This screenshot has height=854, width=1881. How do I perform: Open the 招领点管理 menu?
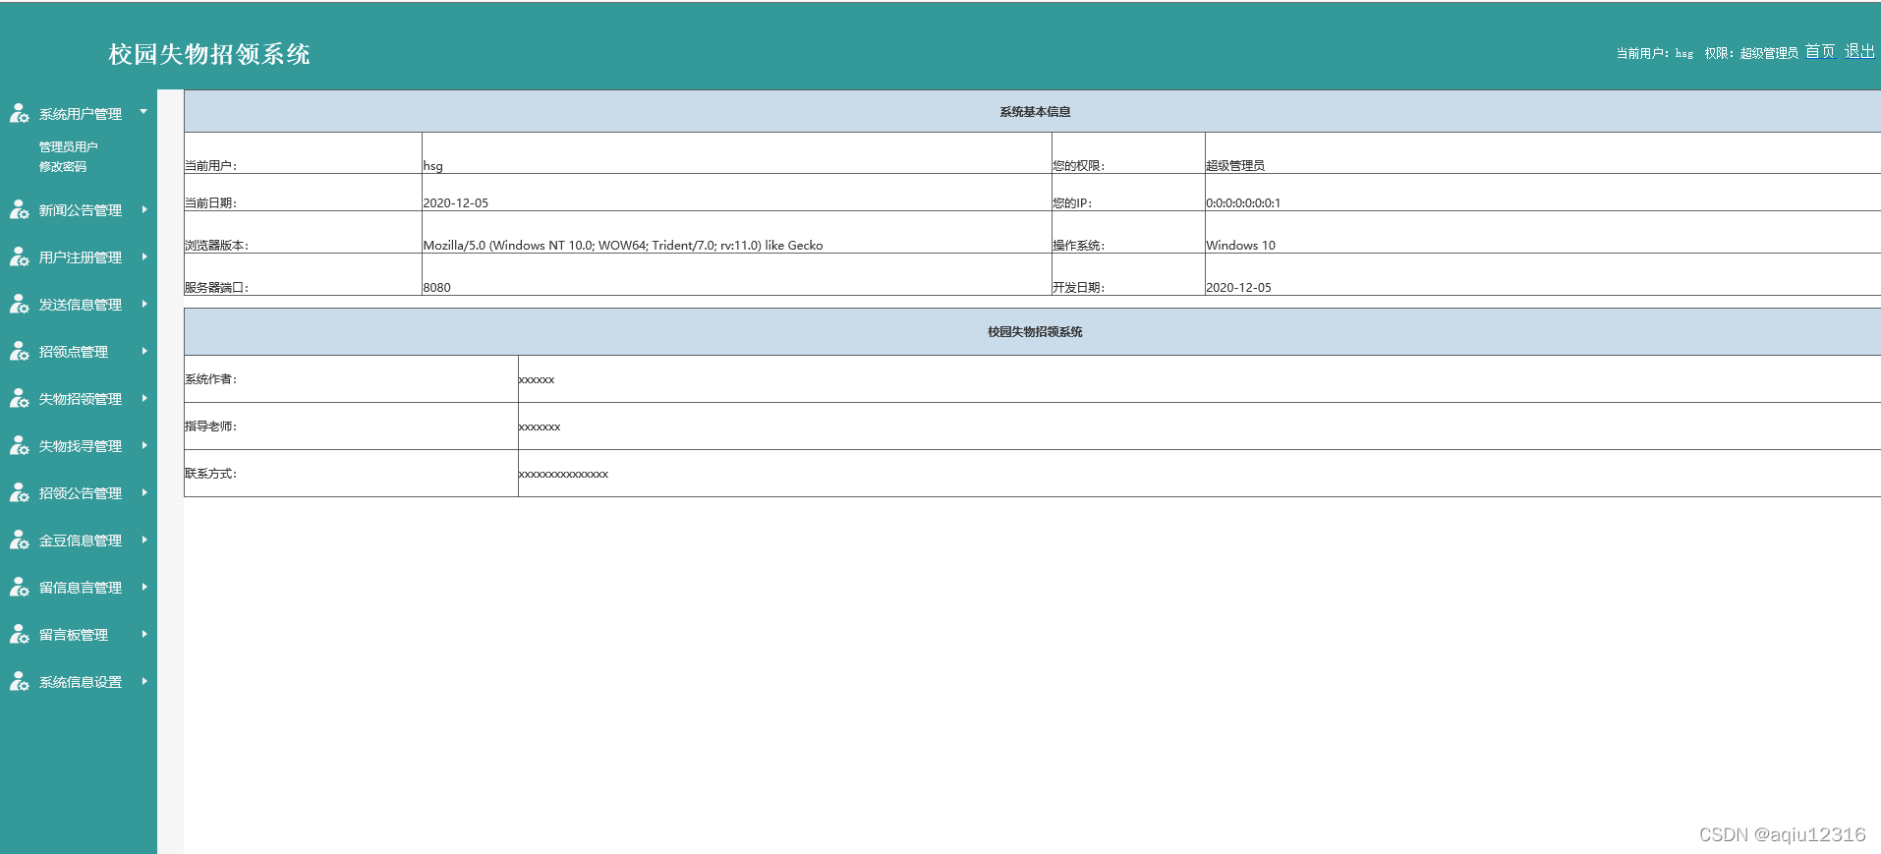point(74,352)
